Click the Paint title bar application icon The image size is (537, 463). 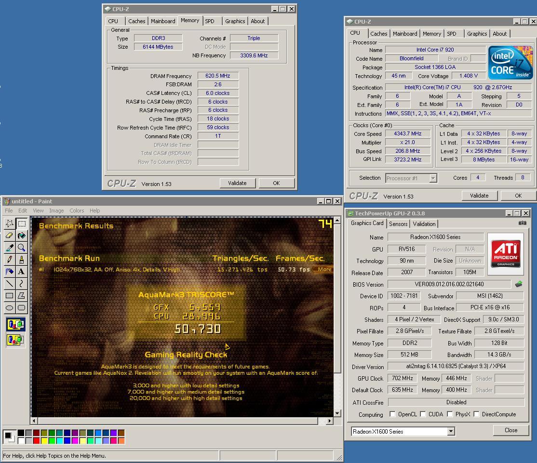click(x=7, y=201)
